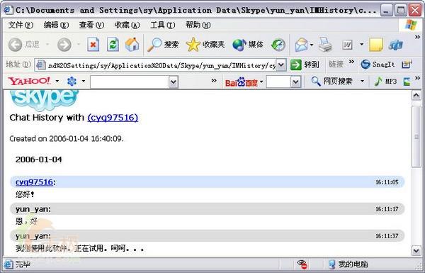The image size is (425, 273).
Task: Open the 文件(F) menu
Action: (x=21, y=26)
